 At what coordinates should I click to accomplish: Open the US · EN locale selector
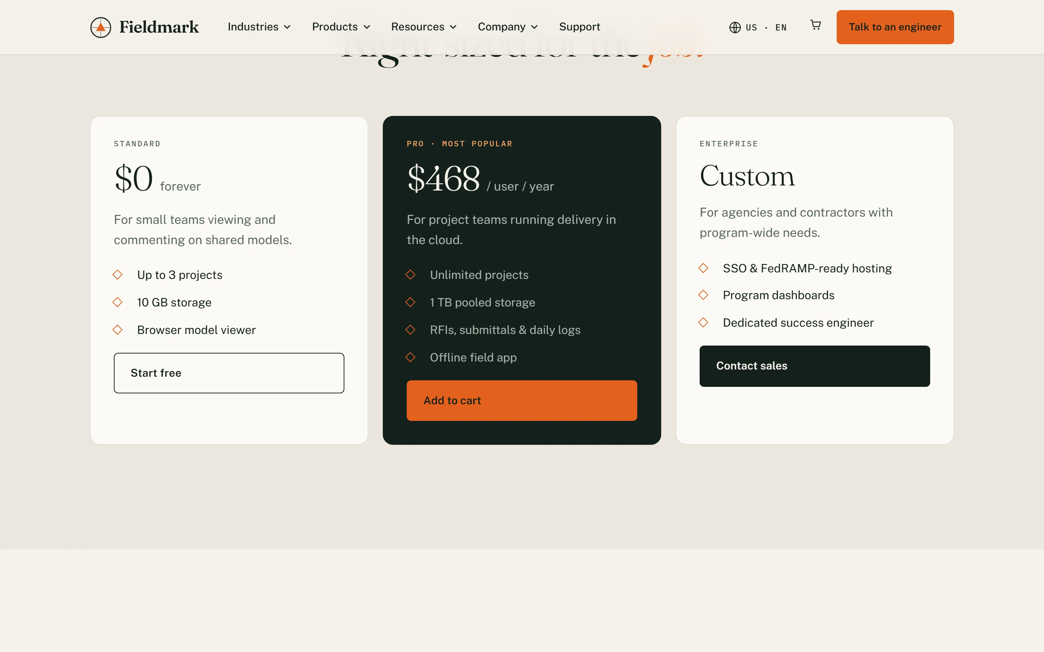(x=758, y=28)
